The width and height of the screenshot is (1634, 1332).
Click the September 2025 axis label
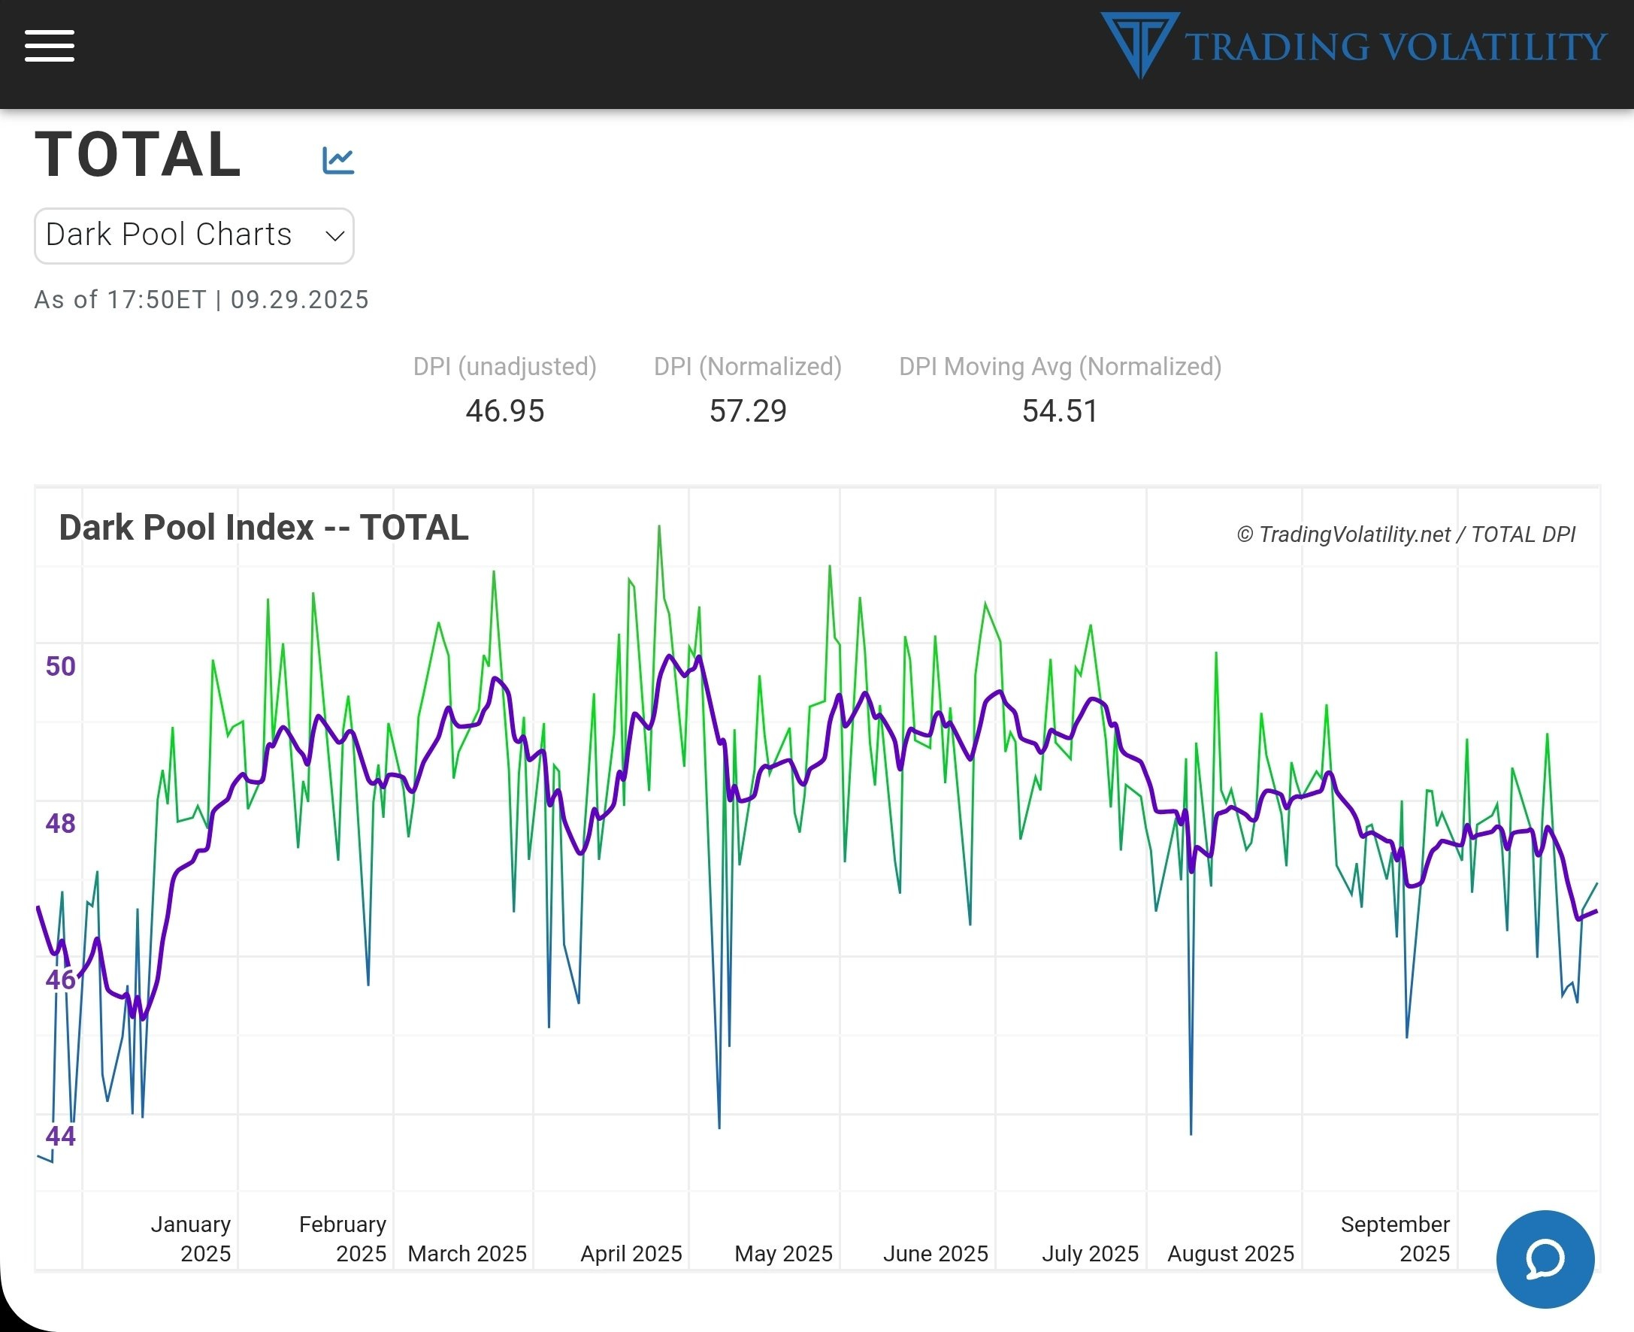point(1395,1238)
